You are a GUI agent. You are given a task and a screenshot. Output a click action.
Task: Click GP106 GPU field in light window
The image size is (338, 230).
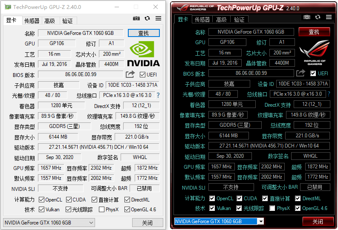57,43
